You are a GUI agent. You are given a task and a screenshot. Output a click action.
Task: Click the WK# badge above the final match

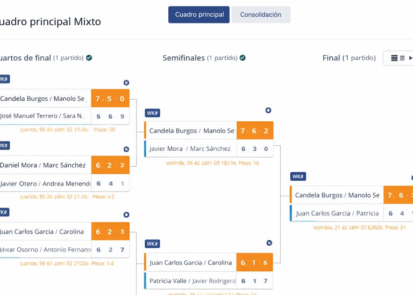tap(298, 176)
